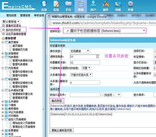Open 动态页面模板管理 link
Viewport: 156px width, 137px height.
[16, 34]
